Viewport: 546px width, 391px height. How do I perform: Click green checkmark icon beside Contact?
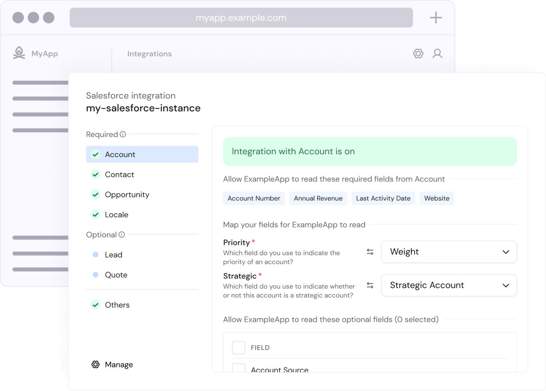click(x=96, y=174)
